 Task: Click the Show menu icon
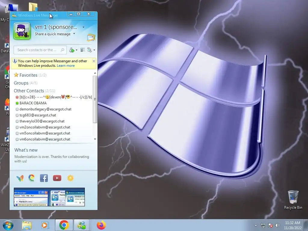click(90, 50)
